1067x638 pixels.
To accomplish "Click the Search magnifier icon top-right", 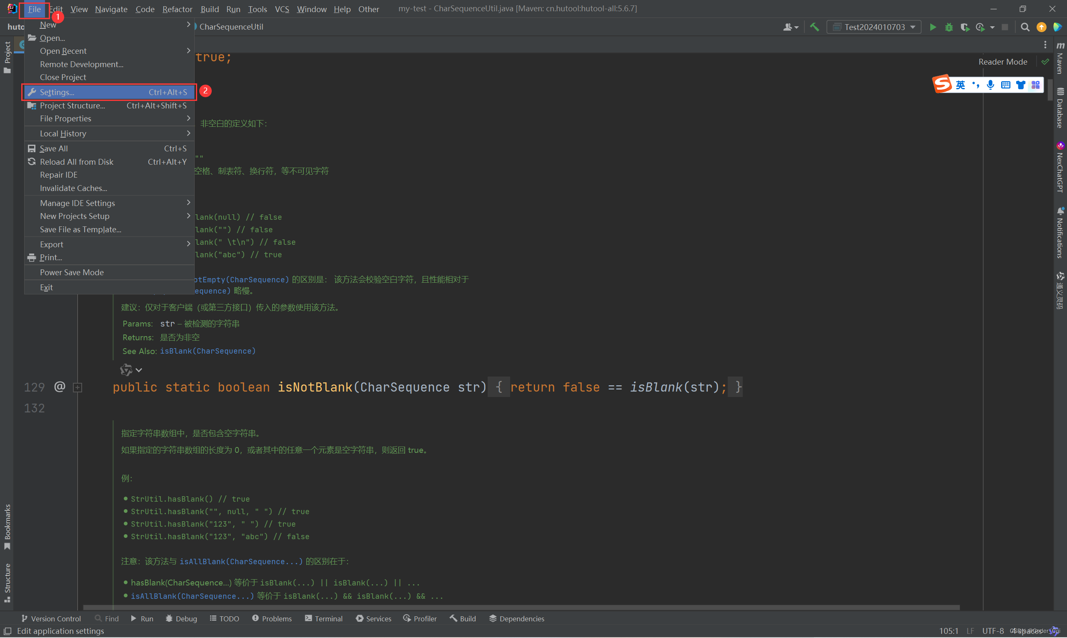I will click(x=1024, y=27).
